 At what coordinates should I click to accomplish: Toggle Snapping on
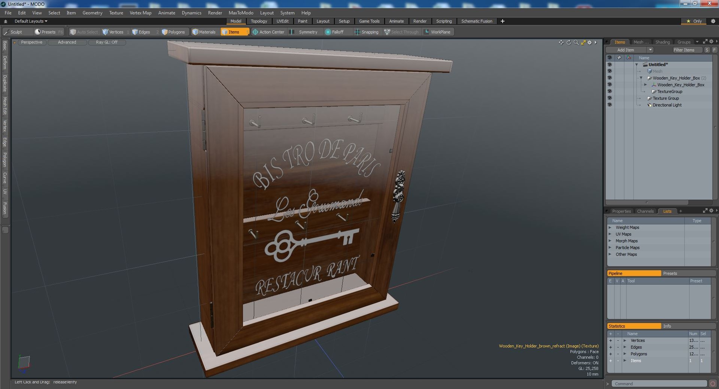click(367, 32)
